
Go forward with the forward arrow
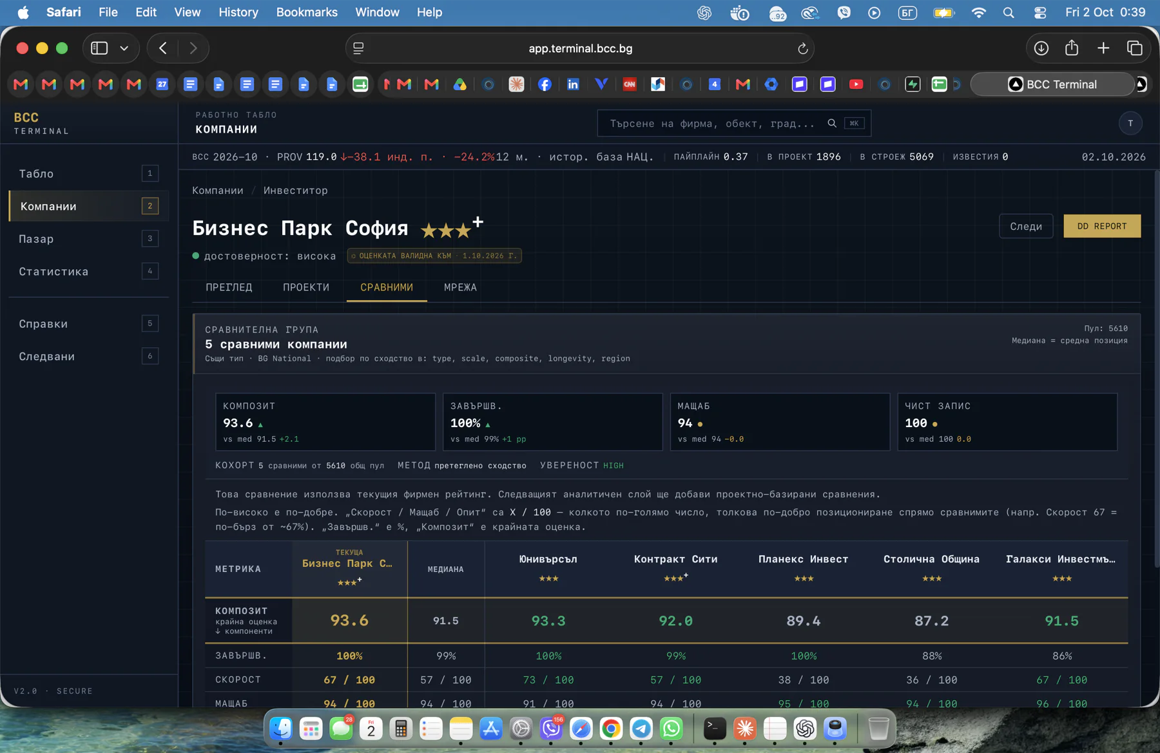(193, 48)
